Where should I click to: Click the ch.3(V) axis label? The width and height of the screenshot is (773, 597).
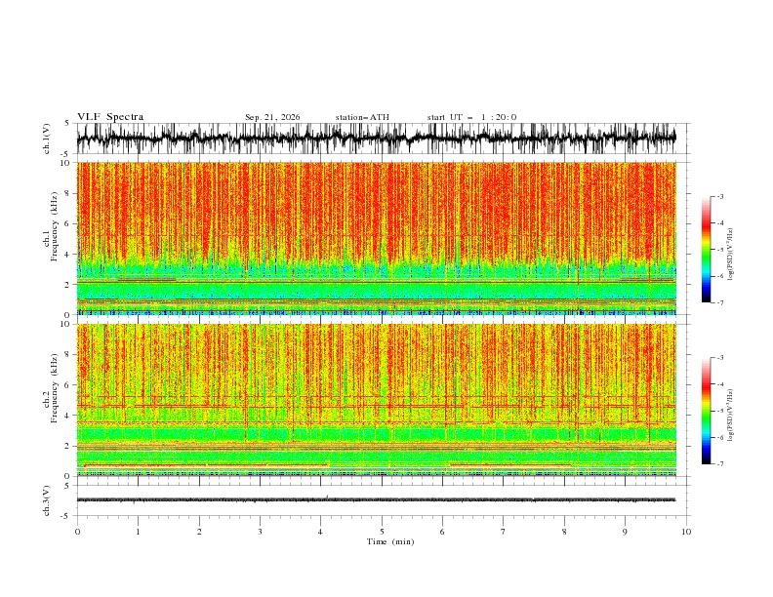pos(47,500)
